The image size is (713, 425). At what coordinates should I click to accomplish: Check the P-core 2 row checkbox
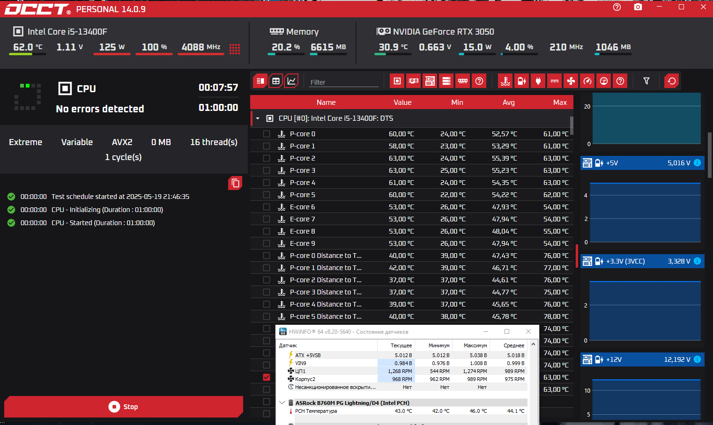(267, 158)
